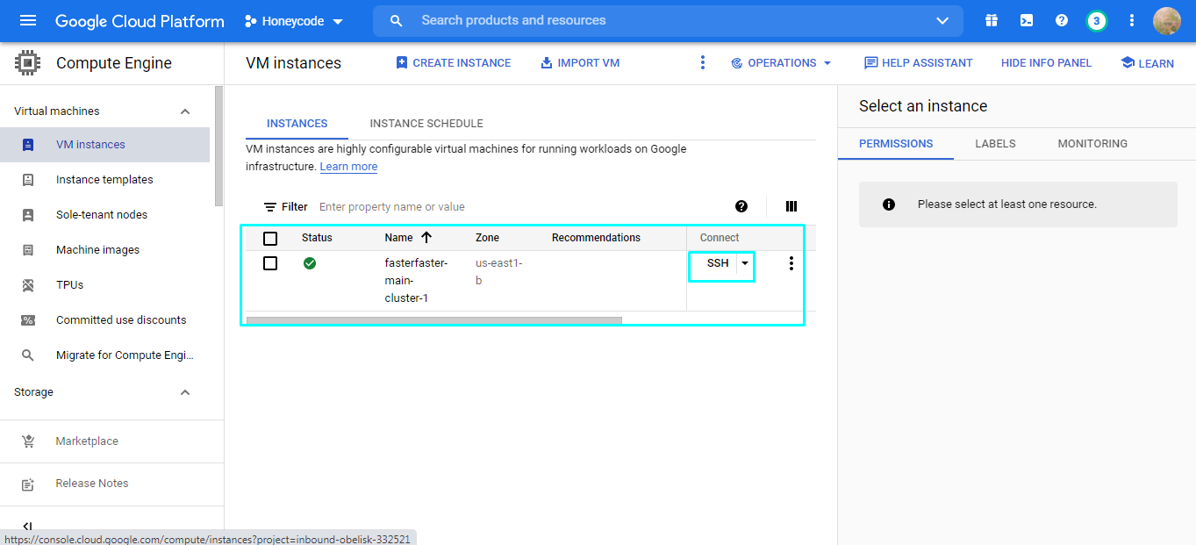This screenshot has height=545, width=1196.
Task: Open Machine images in sidebar
Action: [x=104, y=250]
